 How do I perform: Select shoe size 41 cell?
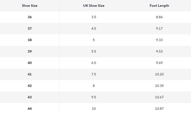30,74
